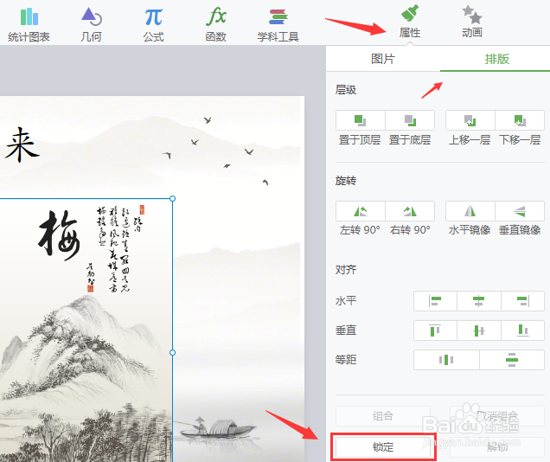Rotate image with 右转 90°
Viewport: 550px width, 462px height.
(x=410, y=211)
